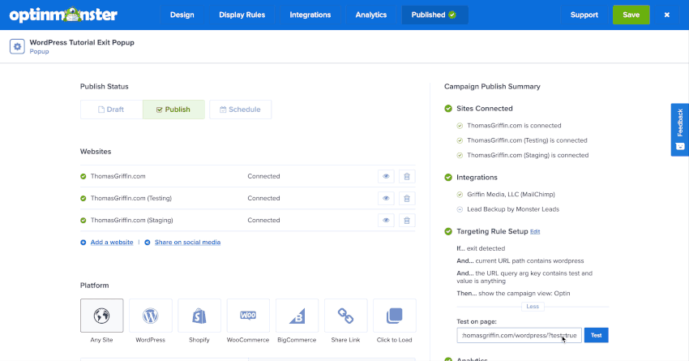Click 'show the campaign view: Optin' rule

pyautogui.click(x=524, y=294)
